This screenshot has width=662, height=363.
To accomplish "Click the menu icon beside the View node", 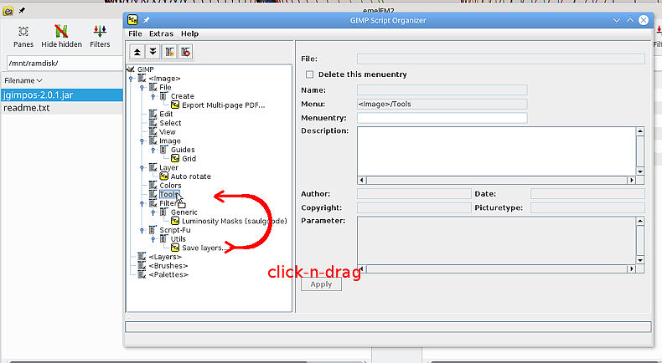I will pyautogui.click(x=153, y=131).
